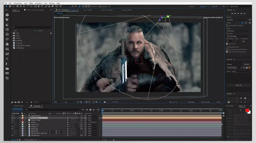Click the info icon in Face 3D panel
Viewport: 256px width, 143px height.
click(x=241, y=67)
